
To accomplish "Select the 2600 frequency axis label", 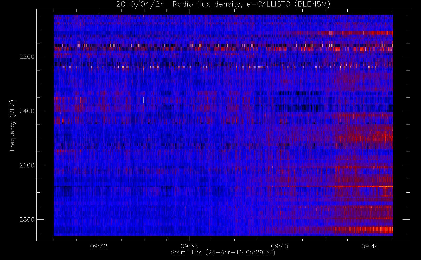I will coord(27,166).
